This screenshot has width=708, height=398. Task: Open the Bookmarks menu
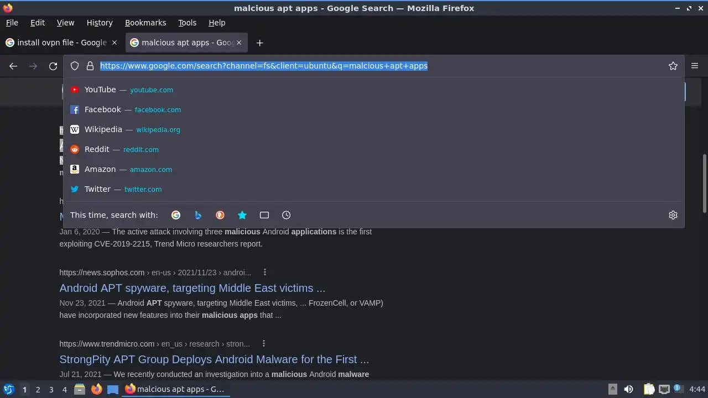coord(145,23)
